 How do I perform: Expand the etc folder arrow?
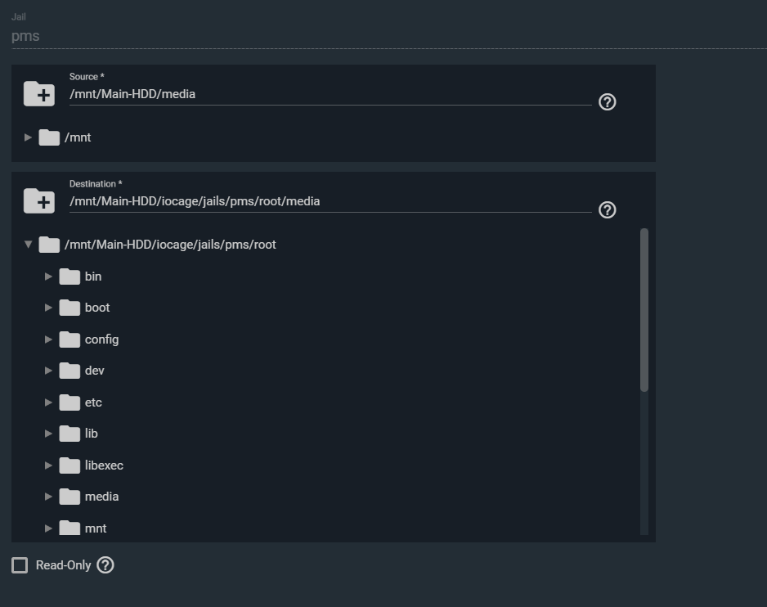(x=48, y=402)
